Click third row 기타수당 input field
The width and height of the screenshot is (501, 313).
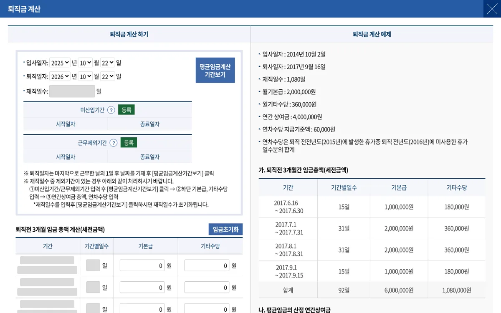click(x=207, y=309)
